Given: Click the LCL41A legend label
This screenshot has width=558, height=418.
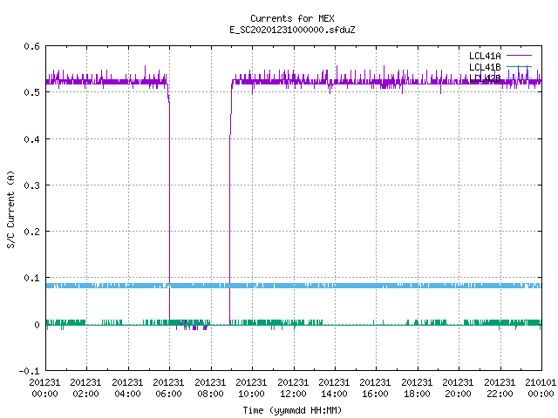Looking at the screenshot, I should pos(485,56).
